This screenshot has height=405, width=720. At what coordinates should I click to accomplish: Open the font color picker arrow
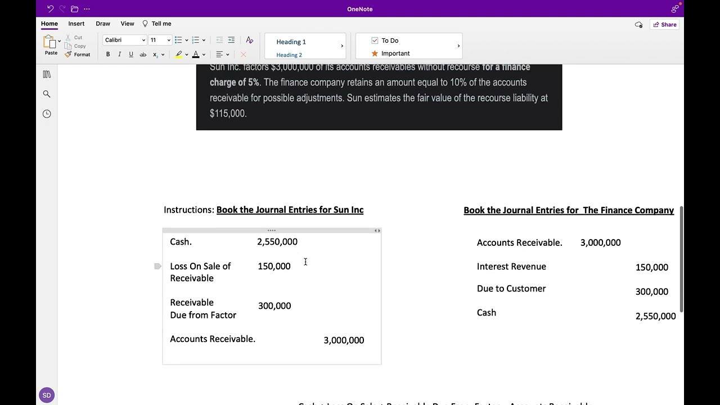[204, 55]
